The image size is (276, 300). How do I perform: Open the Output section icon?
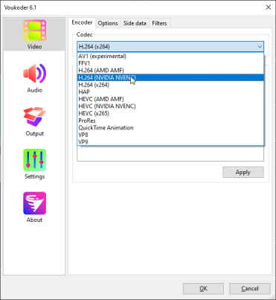tap(34, 117)
